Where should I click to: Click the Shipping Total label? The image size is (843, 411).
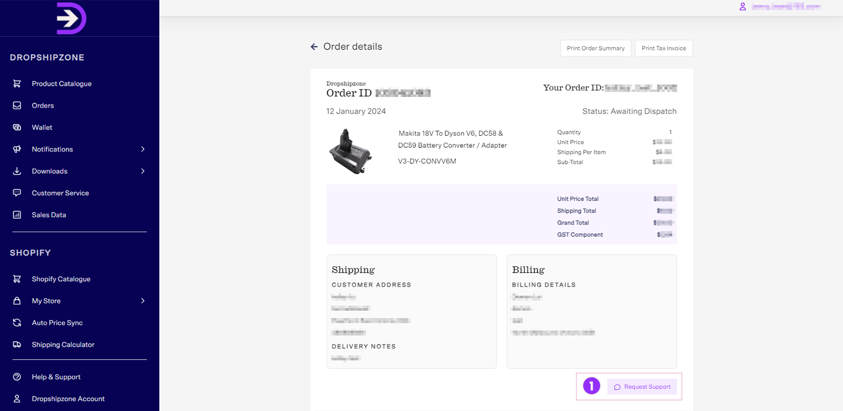point(576,210)
